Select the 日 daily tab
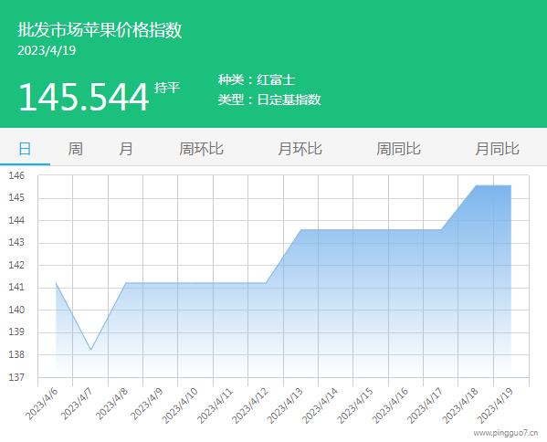Viewport: 547px width, 442px height. pyautogui.click(x=25, y=149)
